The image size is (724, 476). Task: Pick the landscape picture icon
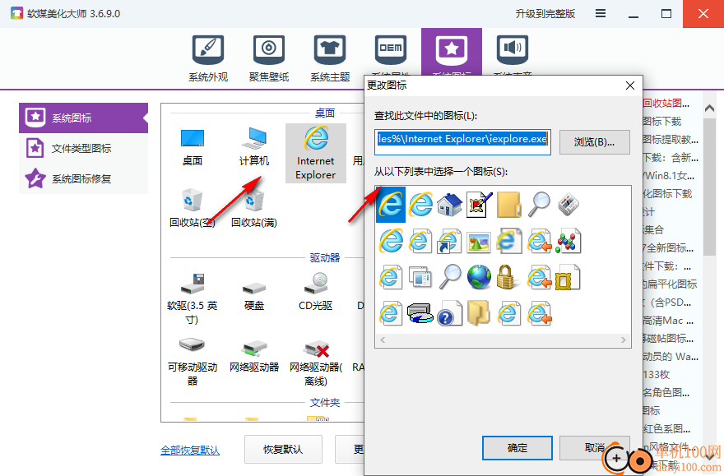point(479,241)
